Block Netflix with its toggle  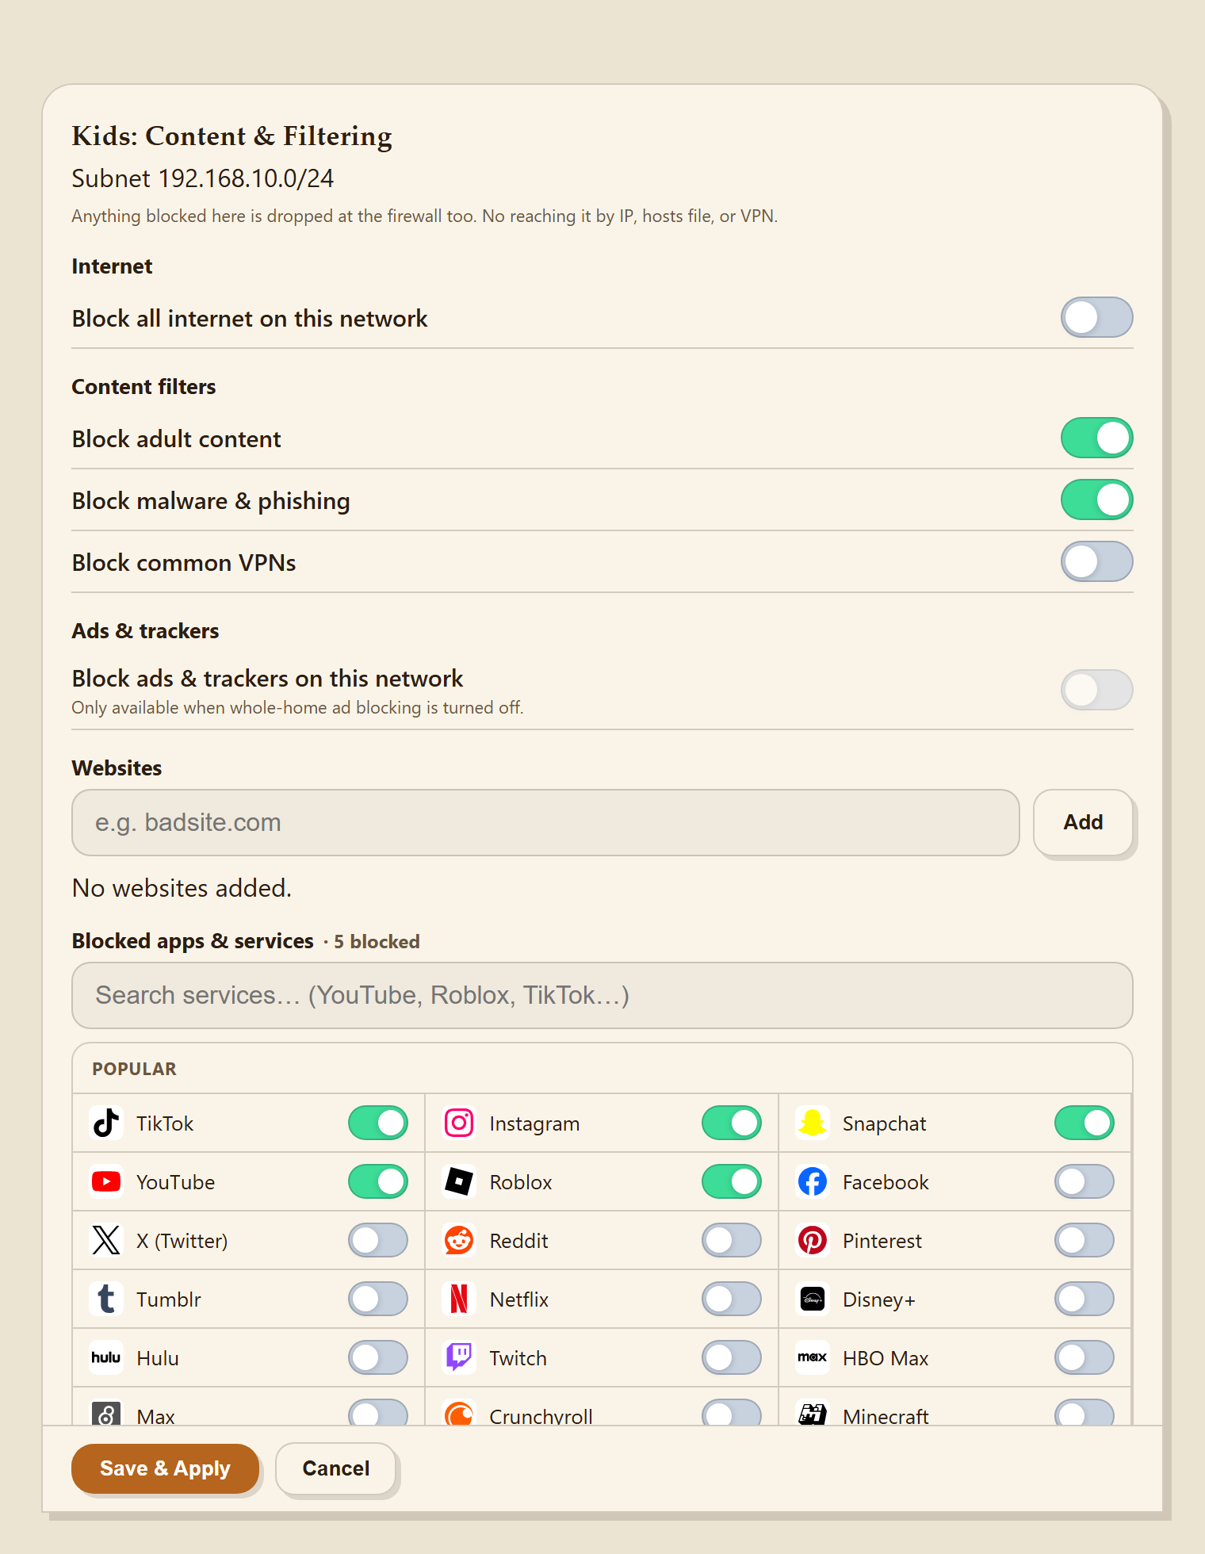tap(731, 1299)
